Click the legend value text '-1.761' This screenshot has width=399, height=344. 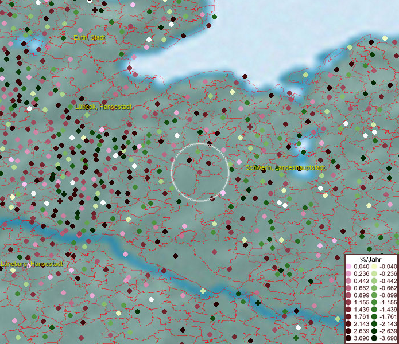(x=388, y=316)
